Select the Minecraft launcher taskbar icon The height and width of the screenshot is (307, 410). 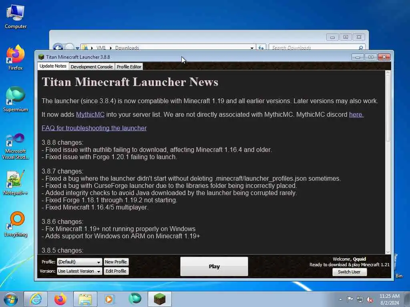(160, 299)
